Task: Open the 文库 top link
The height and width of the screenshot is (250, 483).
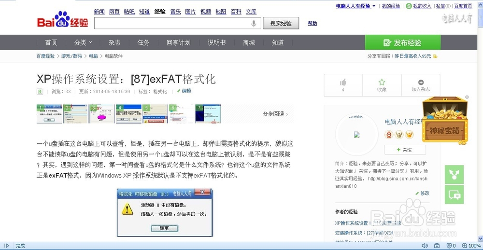Action: pyautogui.click(x=251, y=12)
